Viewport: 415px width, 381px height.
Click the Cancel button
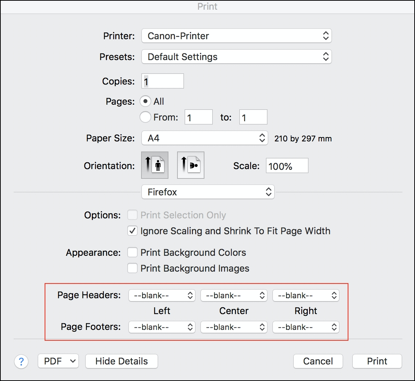click(318, 361)
